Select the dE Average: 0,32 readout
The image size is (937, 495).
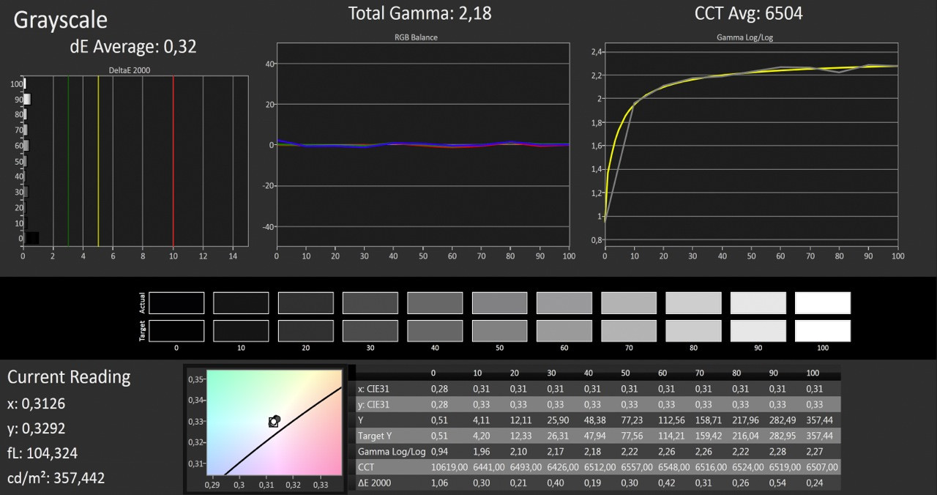[x=132, y=47]
